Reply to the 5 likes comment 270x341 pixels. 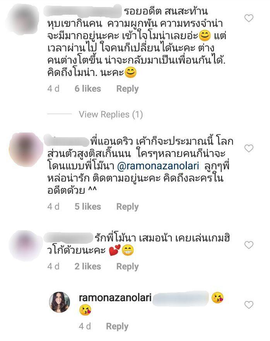click(127, 207)
